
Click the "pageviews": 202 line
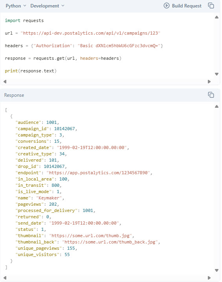tap(37, 204)
